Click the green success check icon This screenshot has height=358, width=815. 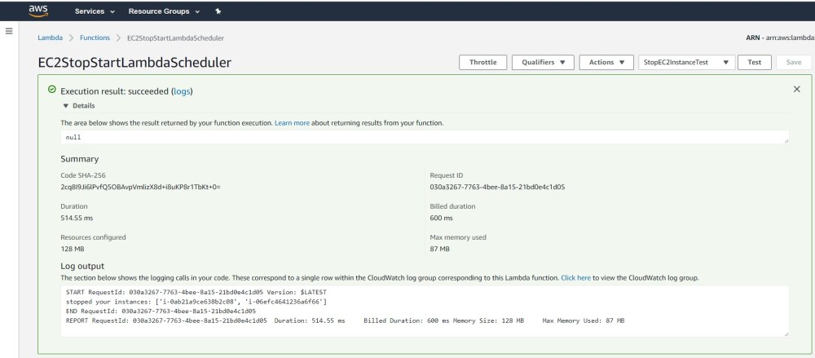point(52,90)
